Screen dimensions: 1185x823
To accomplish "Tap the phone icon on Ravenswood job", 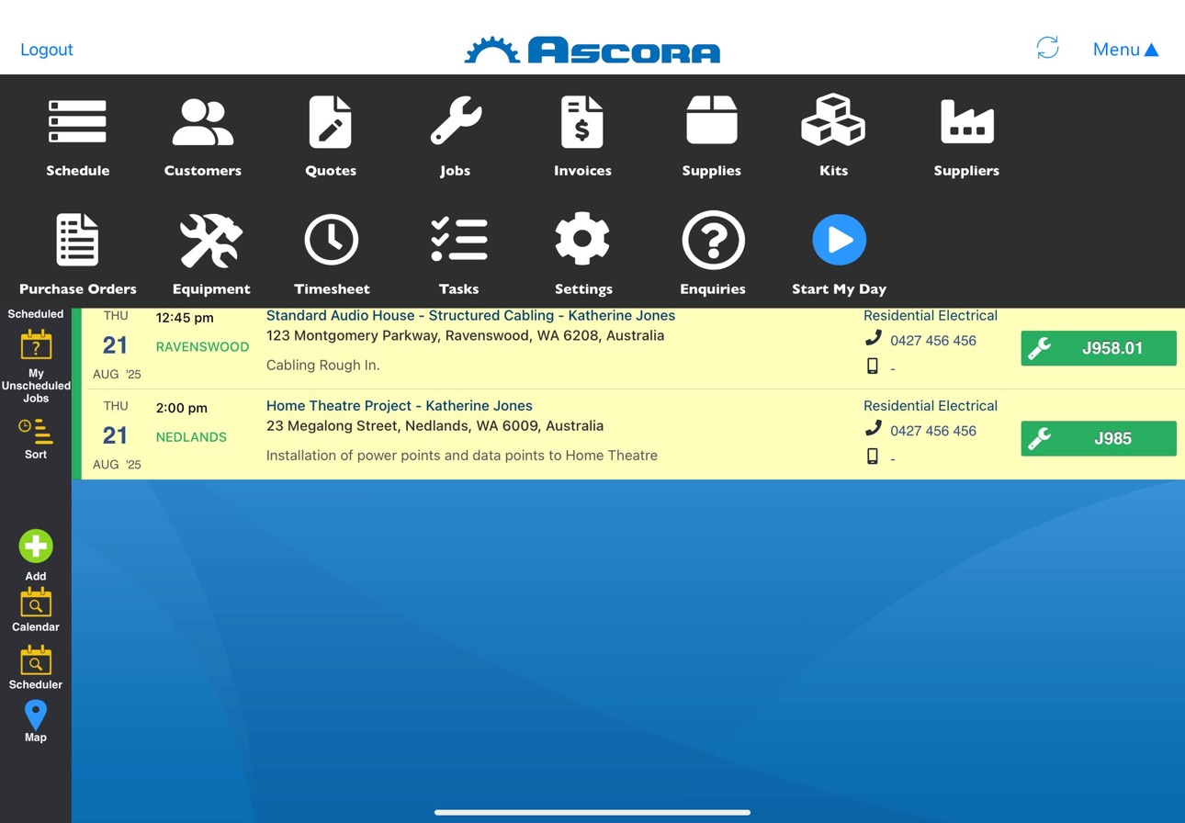I will 873,339.
